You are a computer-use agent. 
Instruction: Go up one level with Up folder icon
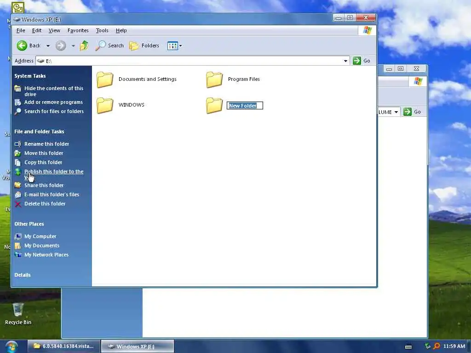(x=84, y=46)
